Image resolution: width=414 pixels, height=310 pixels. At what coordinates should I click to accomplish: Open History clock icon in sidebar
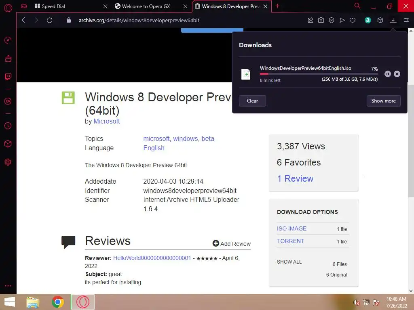pyautogui.click(x=8, y=126)
